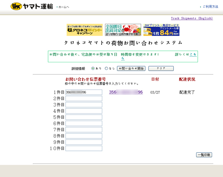Image resolution: width=223 pixels, height=177 pixels.
Task: Open the クロネコポイント campaign banner
Action: (85, 30)
